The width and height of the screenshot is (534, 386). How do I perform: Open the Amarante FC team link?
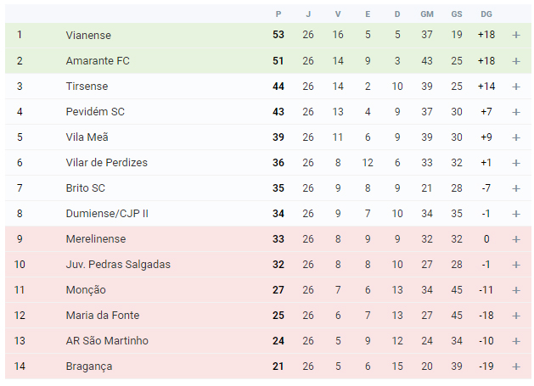(x=98, y=60)
